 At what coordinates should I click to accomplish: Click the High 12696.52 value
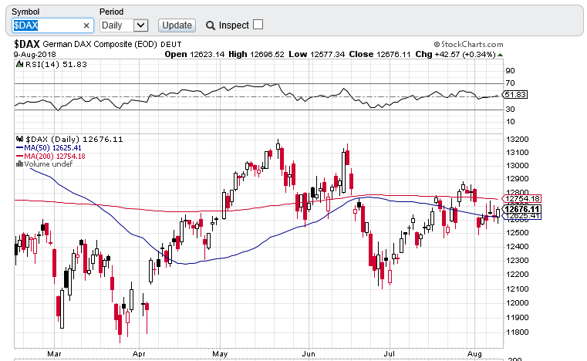tap(256, 54)
